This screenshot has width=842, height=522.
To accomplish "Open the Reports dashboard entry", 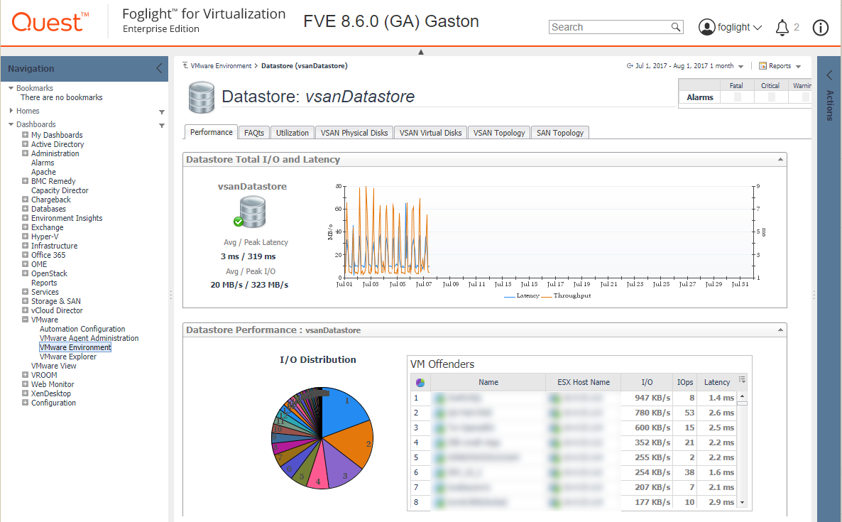I will [x=44, y=283].
